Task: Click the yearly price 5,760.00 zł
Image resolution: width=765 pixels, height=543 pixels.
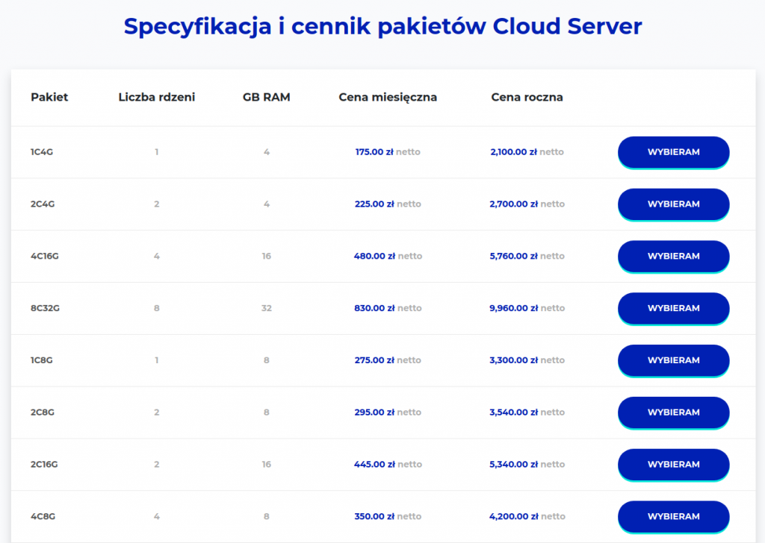Action: [x=514, y=256]
